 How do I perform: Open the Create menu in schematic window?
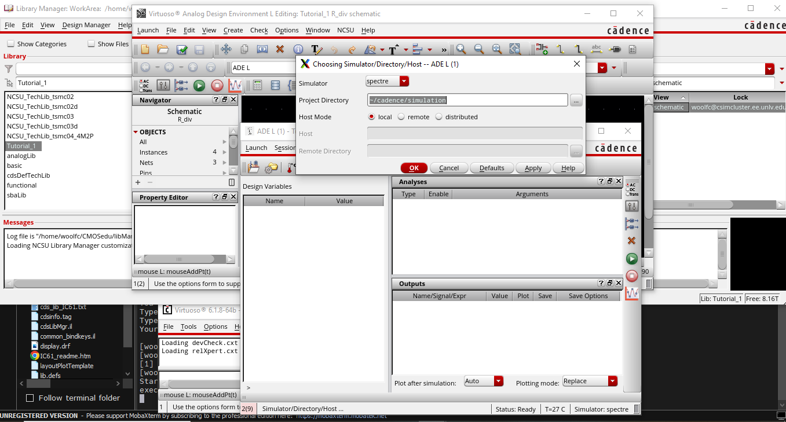(233, 30)
